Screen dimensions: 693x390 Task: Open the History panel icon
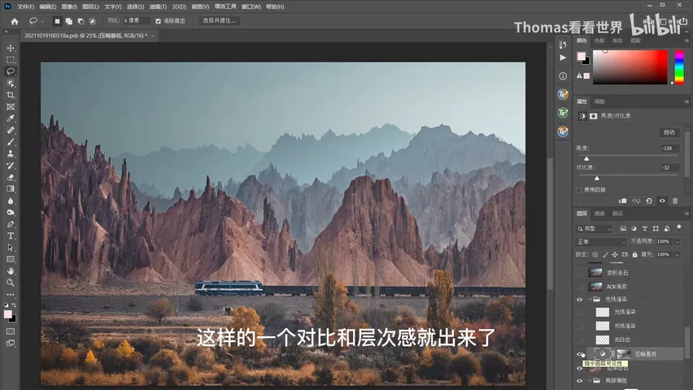coord(563,45)
